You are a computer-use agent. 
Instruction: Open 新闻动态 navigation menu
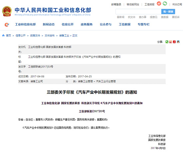click(x=49, y=24)
